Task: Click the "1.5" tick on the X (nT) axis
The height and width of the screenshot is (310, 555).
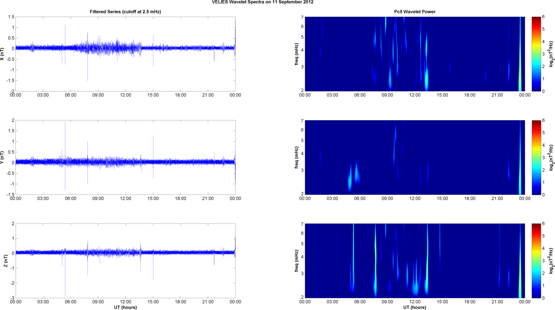Action: (11, 17)
